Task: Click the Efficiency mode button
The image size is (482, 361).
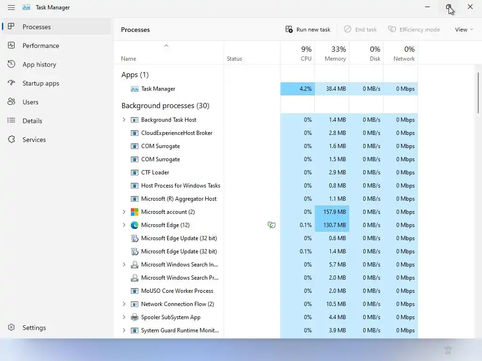Action: pos(414,30)
